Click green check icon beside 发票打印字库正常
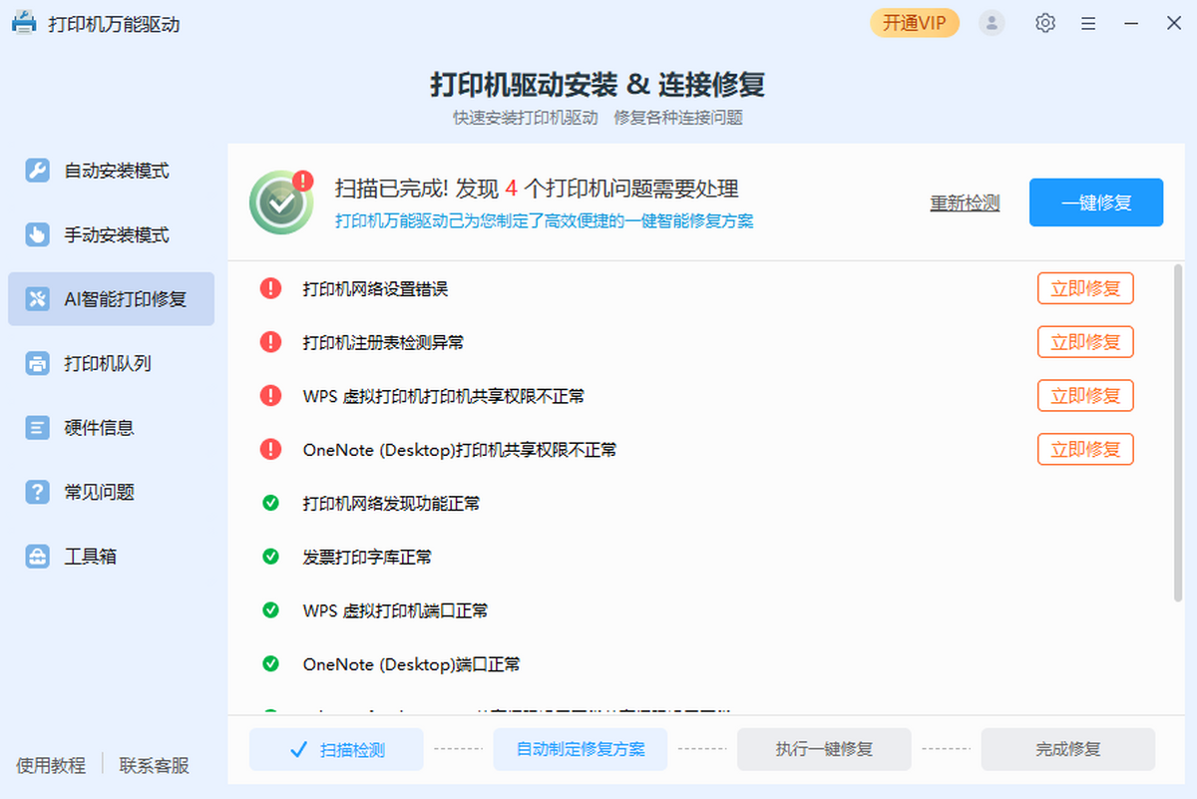 270,557
